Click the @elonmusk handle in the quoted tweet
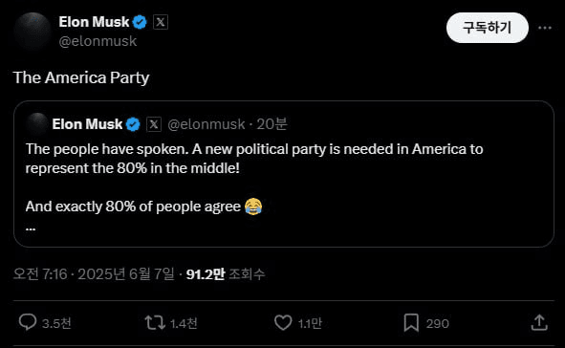This screenshot has width=565, height=348. point(206,124)
